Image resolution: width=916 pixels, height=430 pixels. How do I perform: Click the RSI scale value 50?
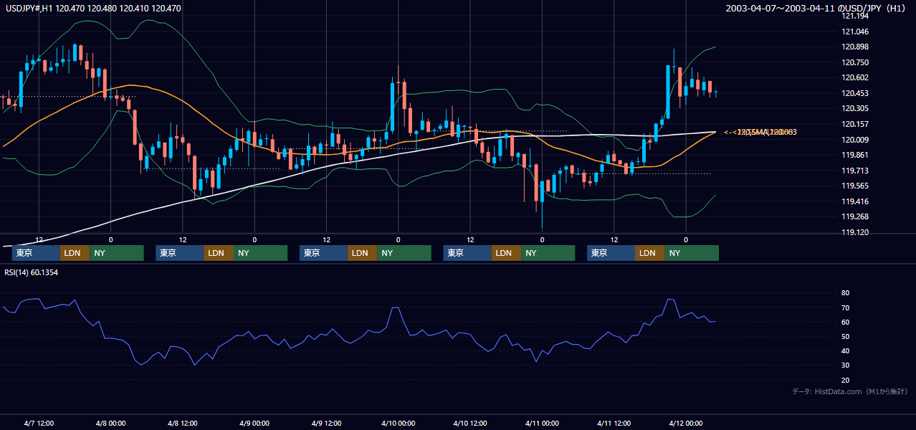coord(846,336)
